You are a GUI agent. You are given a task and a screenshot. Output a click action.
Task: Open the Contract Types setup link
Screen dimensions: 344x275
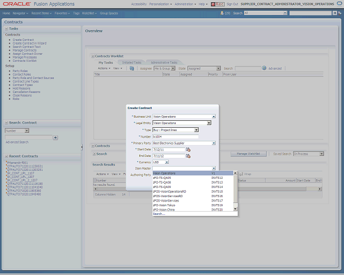pos(23,85)
